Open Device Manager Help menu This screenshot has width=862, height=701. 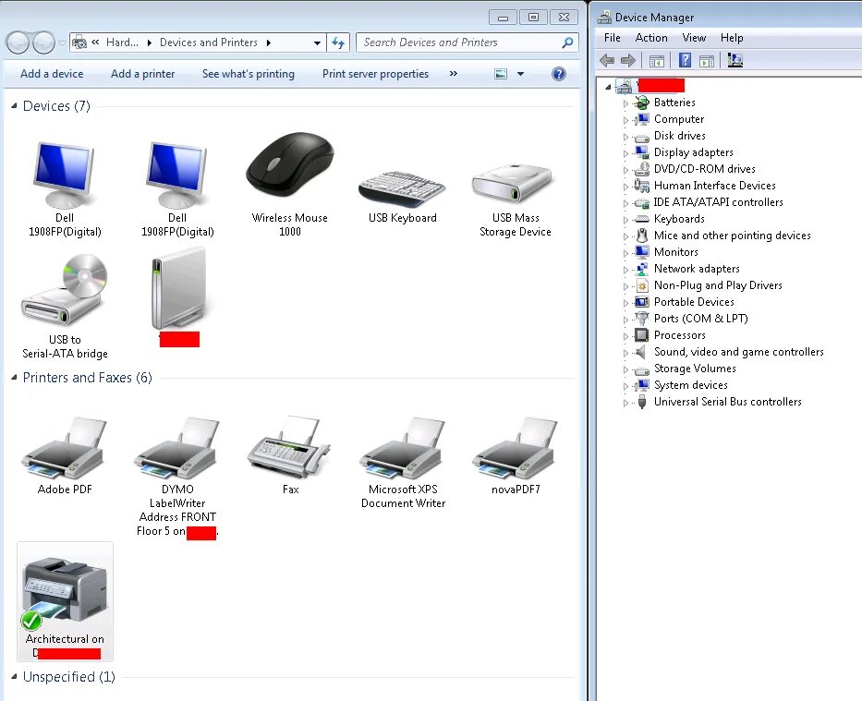(x=732, y=37)
